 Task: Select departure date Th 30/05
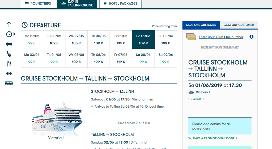point(99,40)
